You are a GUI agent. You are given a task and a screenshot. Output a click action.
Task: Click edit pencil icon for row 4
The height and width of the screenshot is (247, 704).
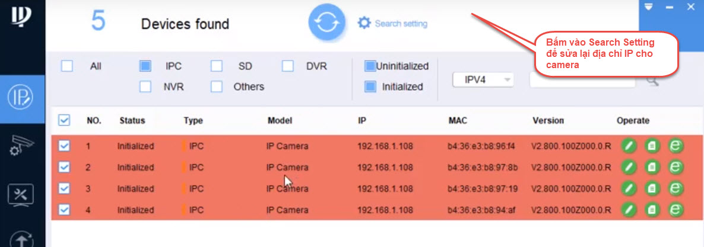click(629, 209)
